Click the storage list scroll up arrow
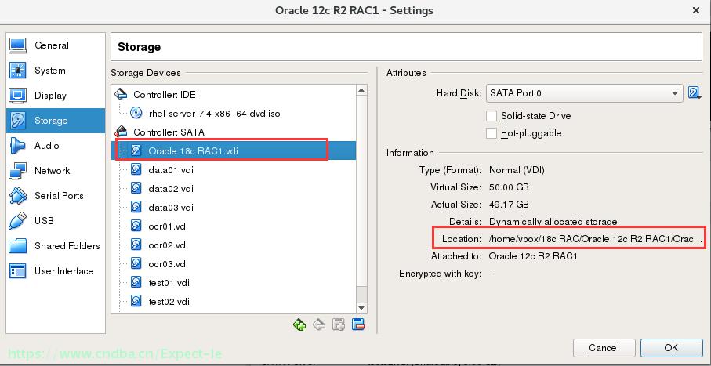The image size is (711, 366). coord(361,90)
